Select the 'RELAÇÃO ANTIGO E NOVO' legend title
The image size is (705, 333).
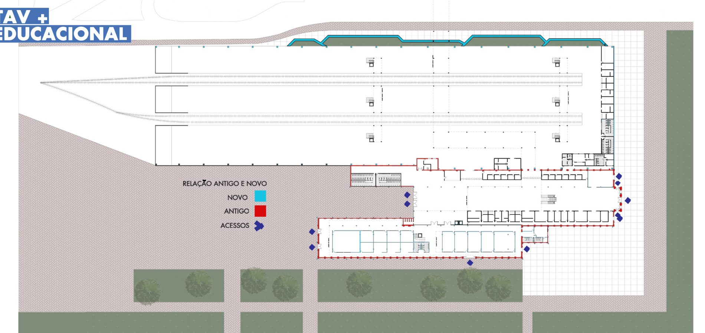coord(224,183)
